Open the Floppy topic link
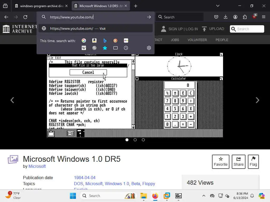270x202 pixels. 149,184
